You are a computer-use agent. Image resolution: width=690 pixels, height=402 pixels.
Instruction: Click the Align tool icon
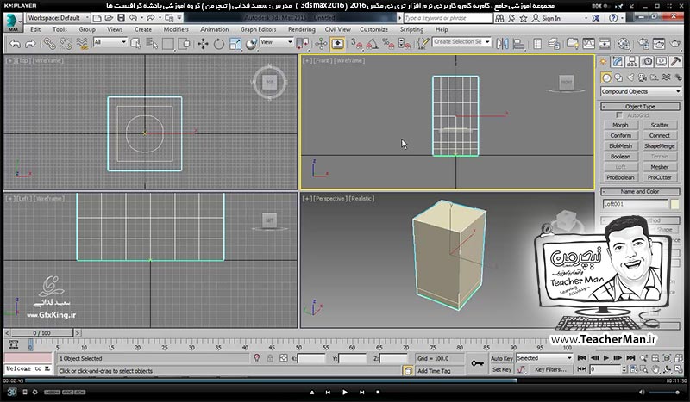[x=519, y=44]
